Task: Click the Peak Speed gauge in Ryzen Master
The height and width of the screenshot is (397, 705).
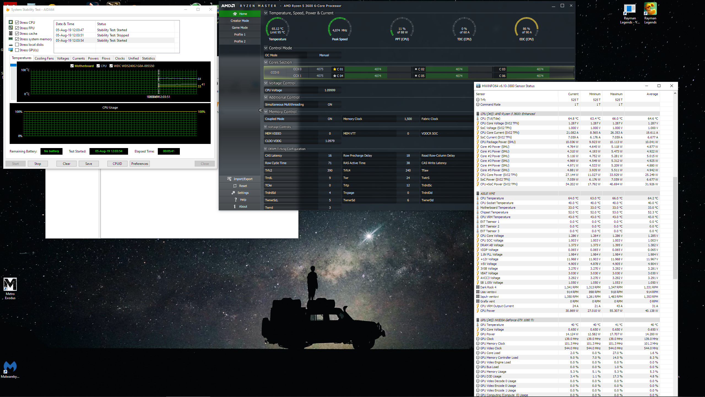Action: click(x=340, y=29)
